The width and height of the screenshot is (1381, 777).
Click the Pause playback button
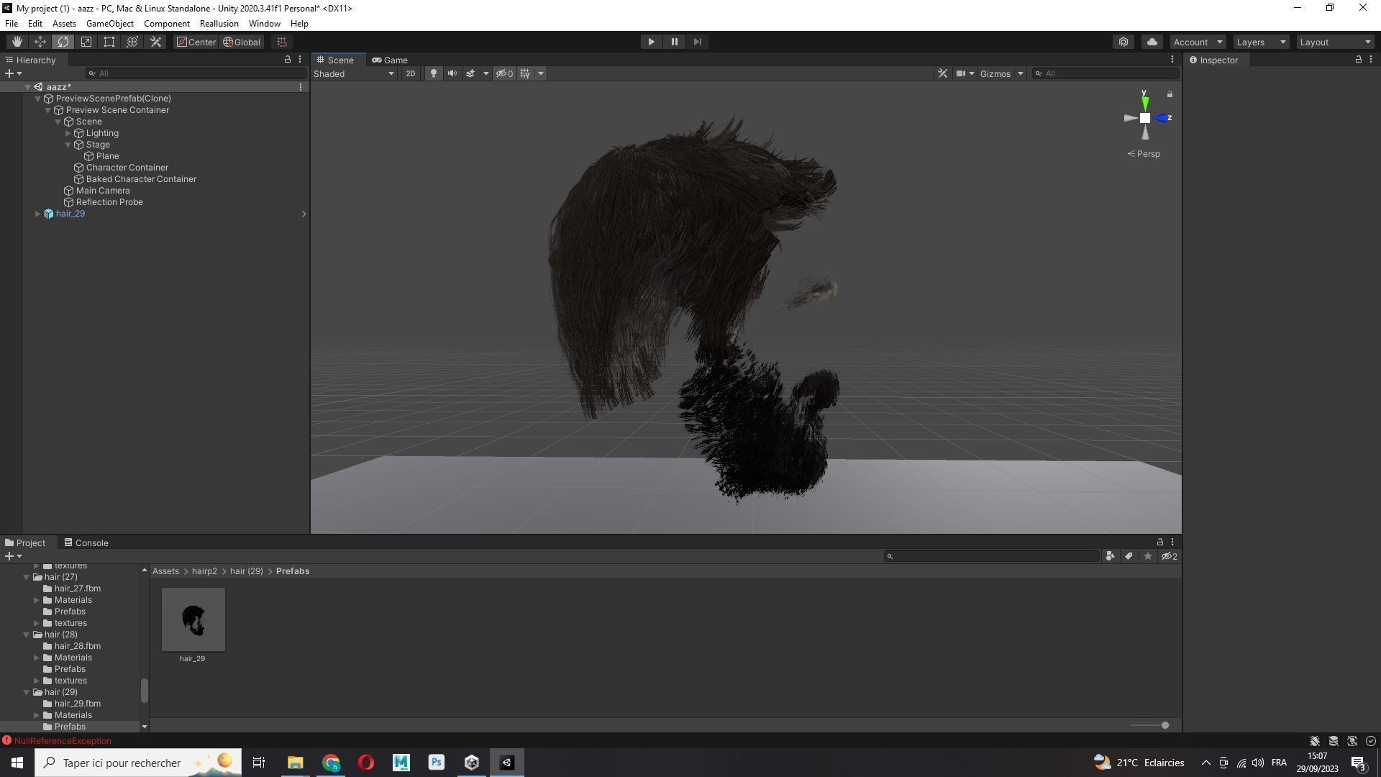(x=674, y=42)
